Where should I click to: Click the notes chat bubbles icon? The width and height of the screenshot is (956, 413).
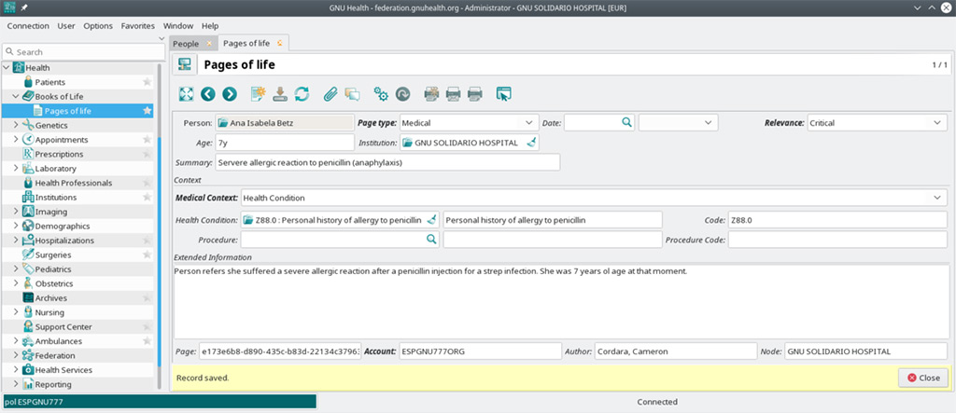pyautogui.click(x=352, y=93)
